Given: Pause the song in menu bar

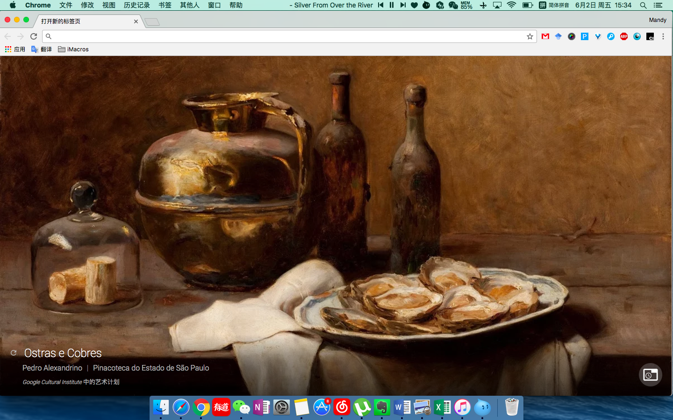Looking at the screenshot, I should pos(392,5).
